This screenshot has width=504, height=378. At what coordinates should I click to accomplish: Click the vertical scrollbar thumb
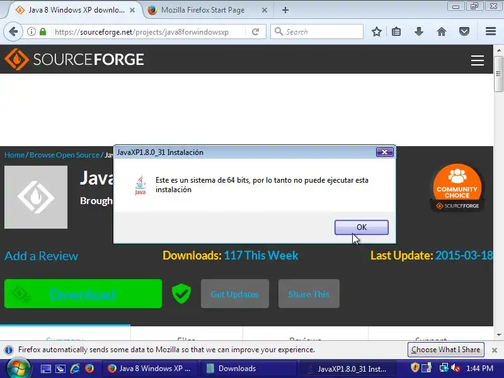(499, 74)
